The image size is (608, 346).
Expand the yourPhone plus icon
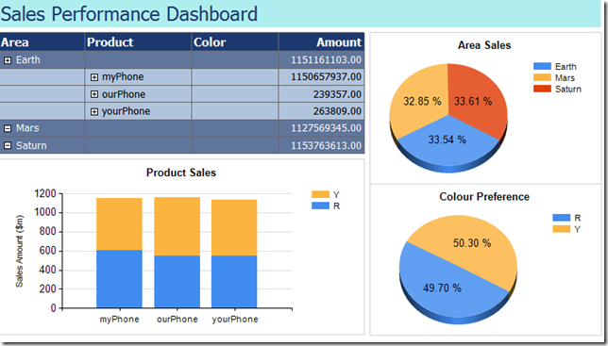point(94,112)
